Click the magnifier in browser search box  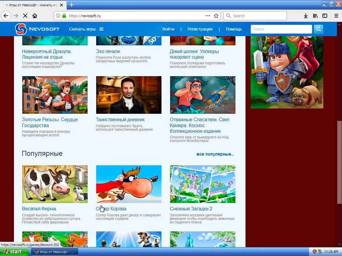(228, 16)
